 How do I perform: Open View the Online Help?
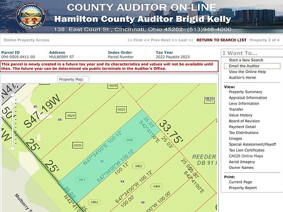[x=247, y=72]
